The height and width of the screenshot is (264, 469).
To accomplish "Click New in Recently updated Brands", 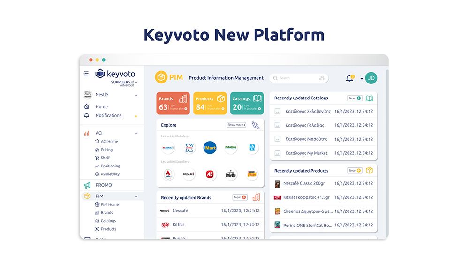I will (240, 197).
